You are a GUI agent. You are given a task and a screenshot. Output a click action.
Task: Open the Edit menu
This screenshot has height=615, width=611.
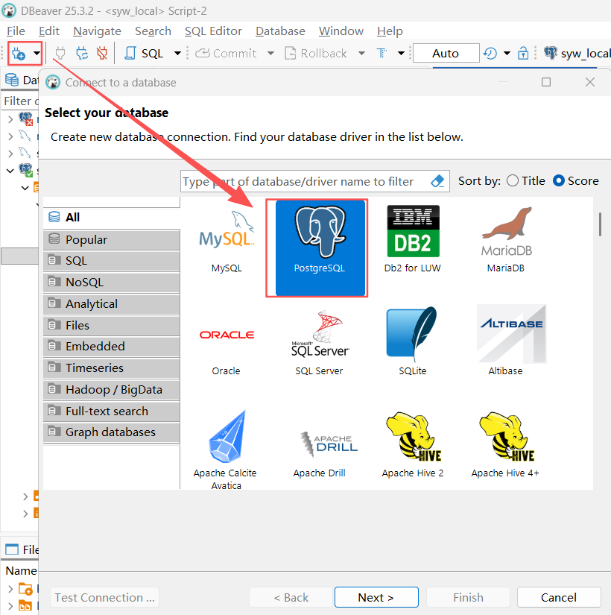coord(49,31)
